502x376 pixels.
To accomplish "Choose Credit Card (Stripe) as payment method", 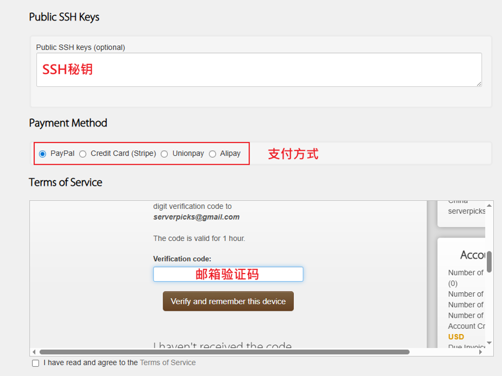I will click(x=83, y=154).
